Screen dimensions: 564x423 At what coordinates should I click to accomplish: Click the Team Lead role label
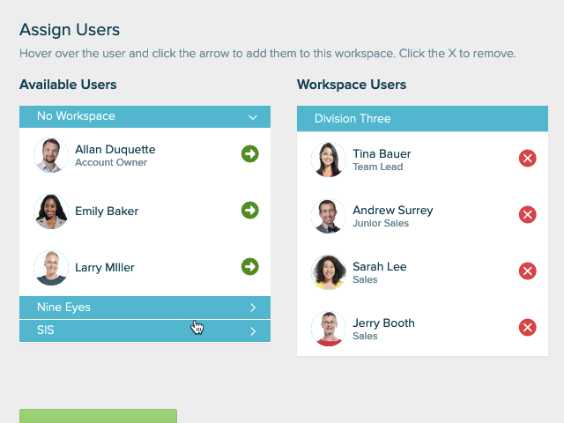(x=378, y=167)
